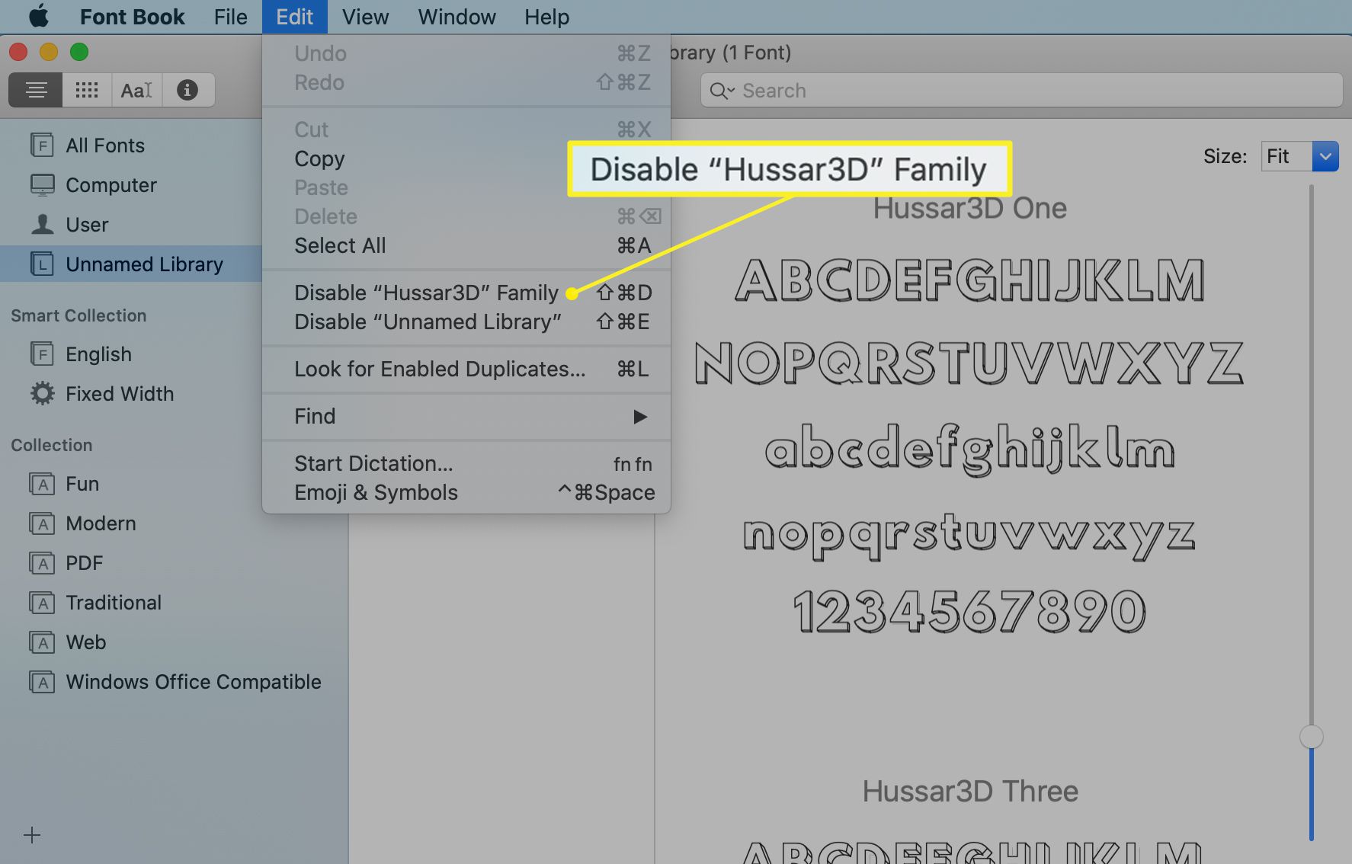Click the PDF collection icon
The width and height of the screenshot is (1352, 864).
click(x=42, y=563)
